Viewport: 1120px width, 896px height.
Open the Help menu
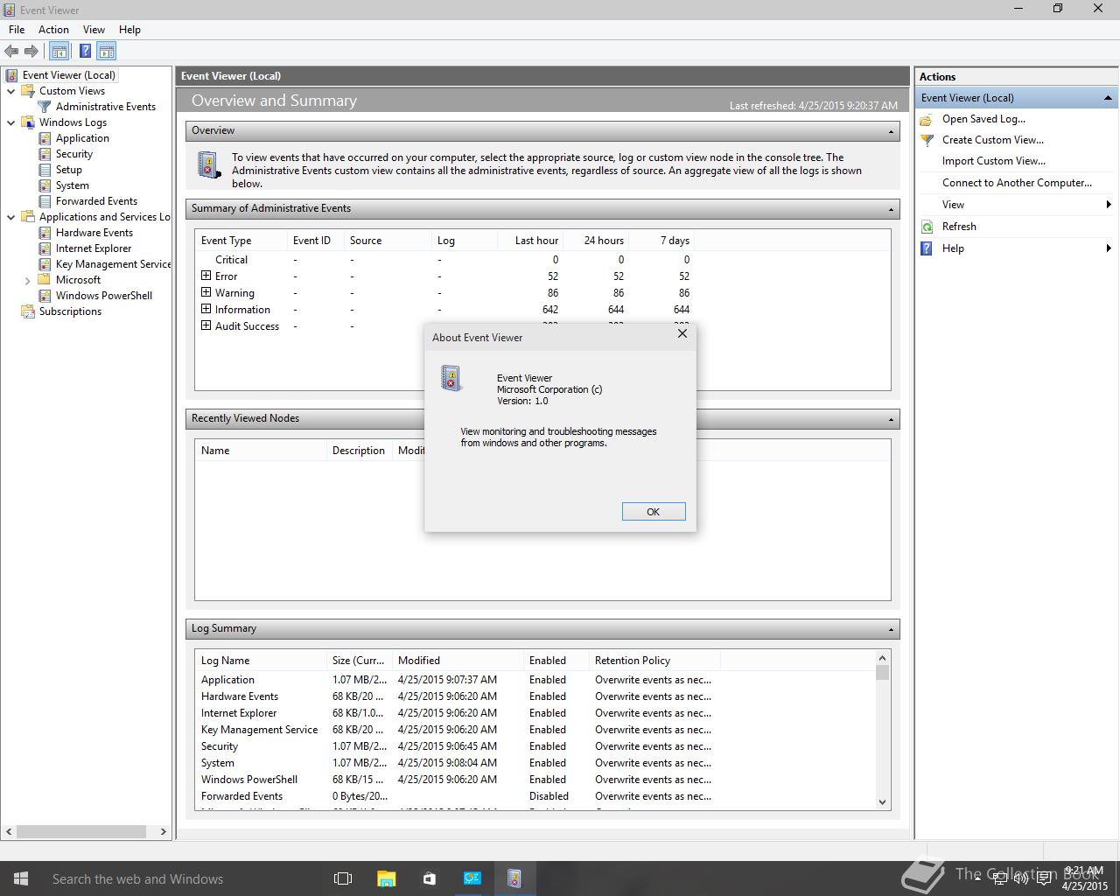coord(129,30)
